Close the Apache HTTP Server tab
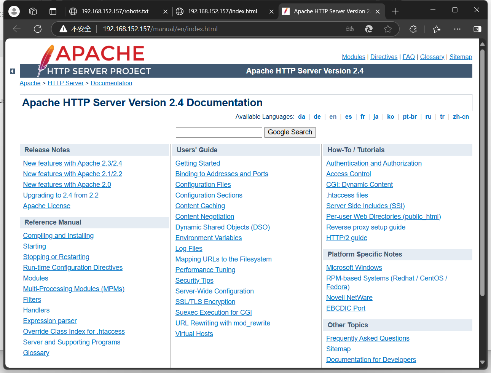Image resolution: width=491 pixels, height=373 pixels. click(378, 12)
